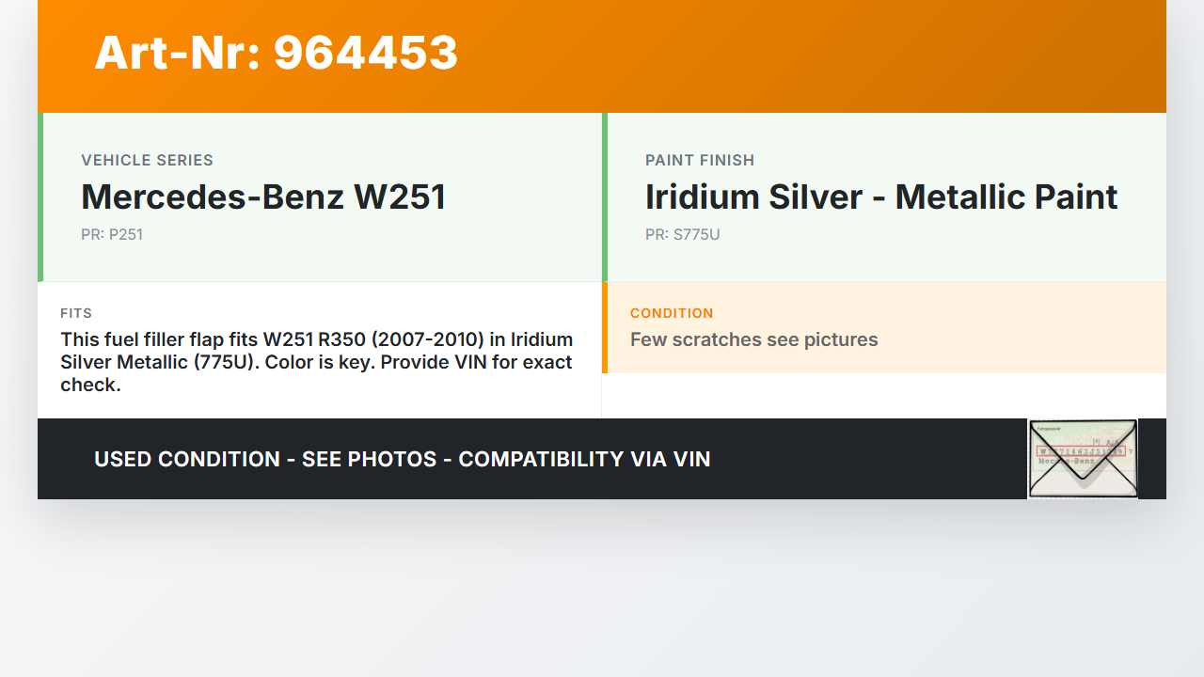Click the envelope VIN document icon
The width and height of the screenshot is (1204, 677).
click(1083, 459)
